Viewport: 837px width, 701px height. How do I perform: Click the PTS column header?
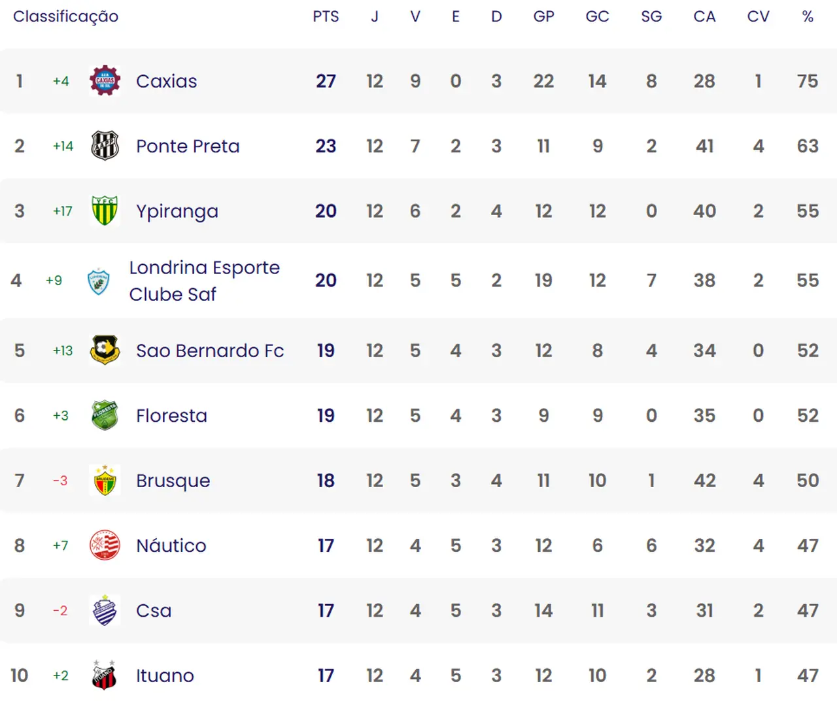(x=326, y=17)
